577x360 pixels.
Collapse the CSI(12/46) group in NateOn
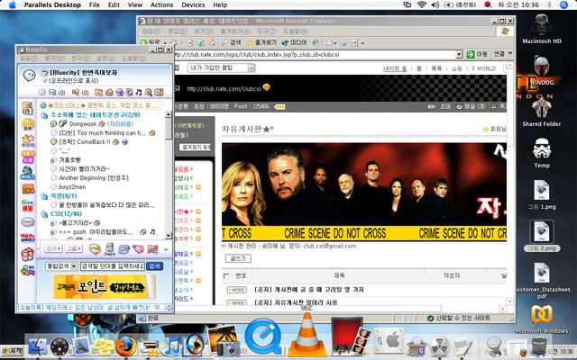(x=44, y=214)
